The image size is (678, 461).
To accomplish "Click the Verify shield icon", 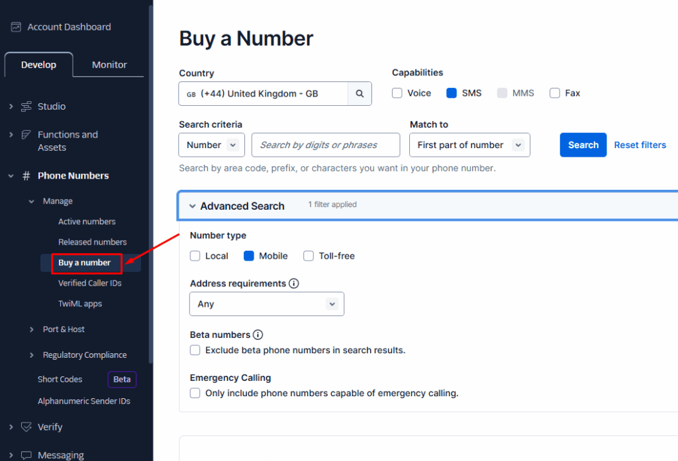I will click(26, 427).
